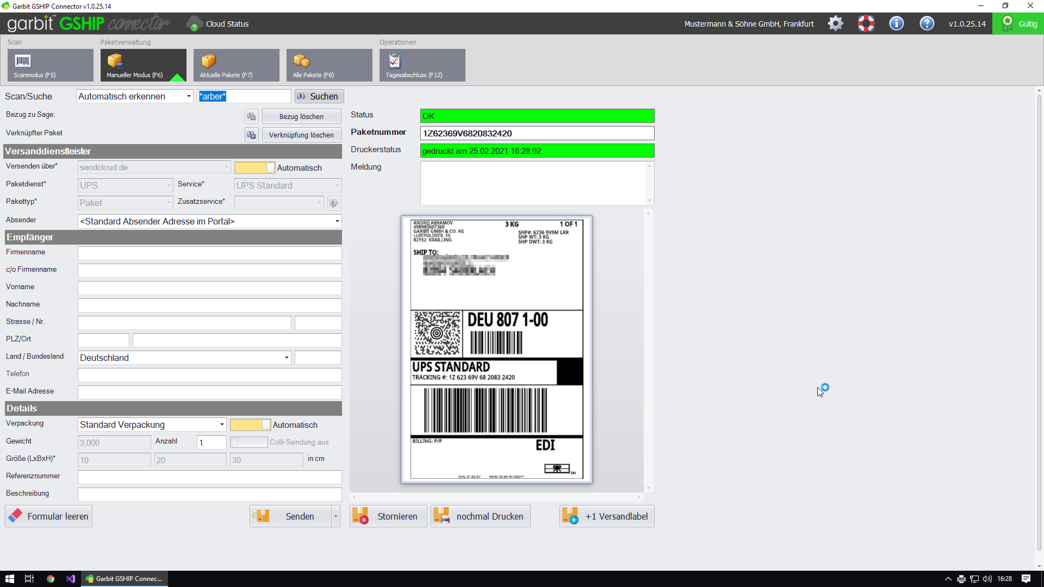
Task: Click the question mark help icon
Action: coord(927,23)
